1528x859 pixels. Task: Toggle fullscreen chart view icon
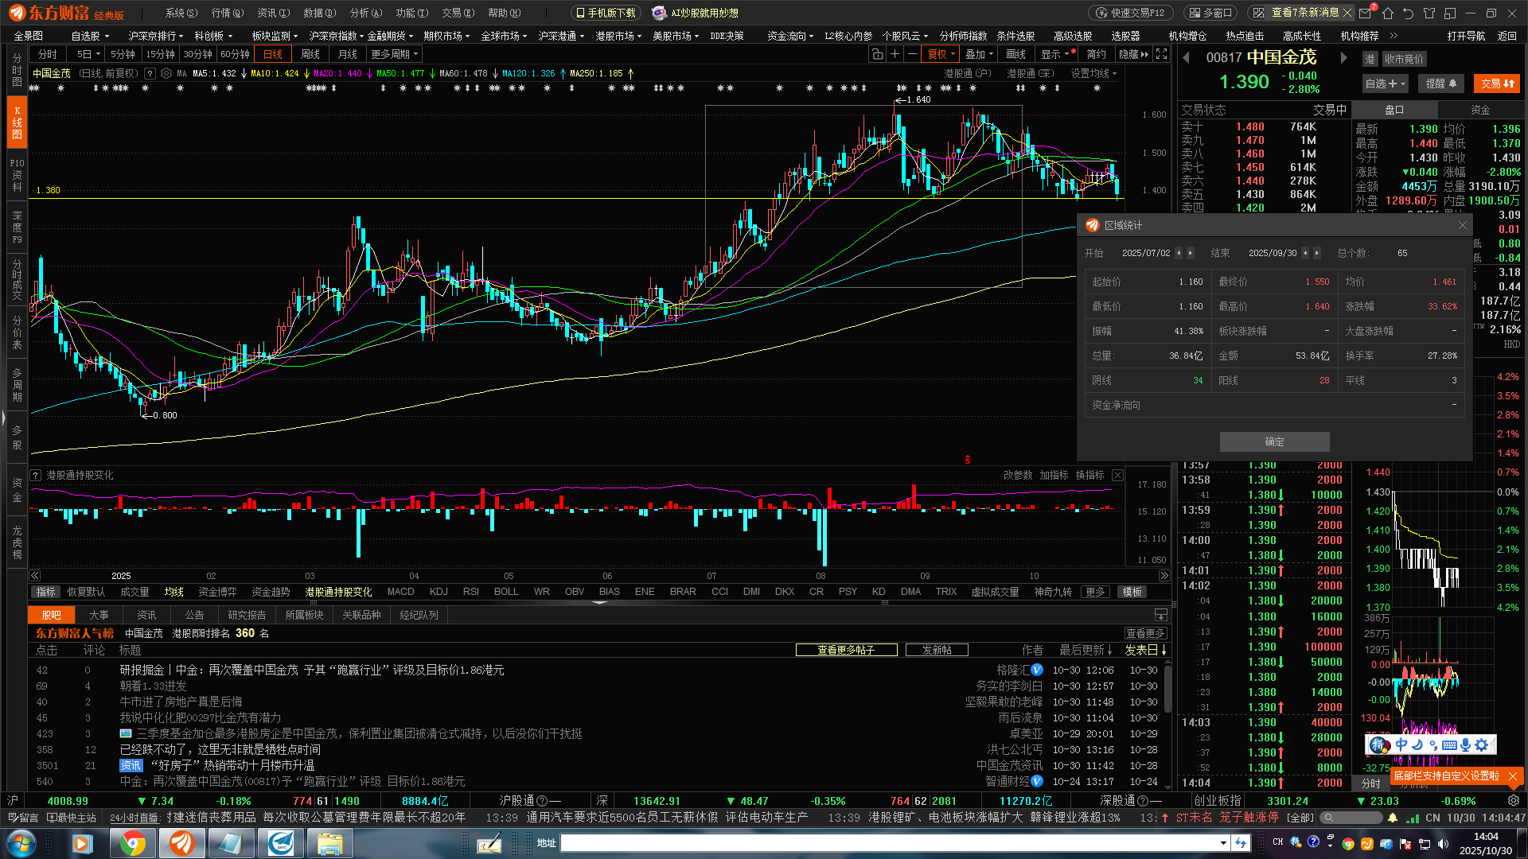pos(1161,54)
